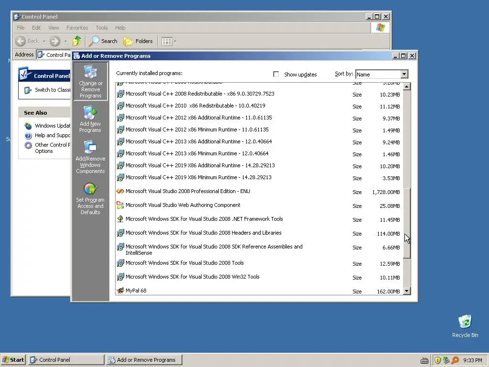Viewport: 489px width, 367px height.
Task: Click the Folders toolbar button
Action: click(x=138, y=41)
